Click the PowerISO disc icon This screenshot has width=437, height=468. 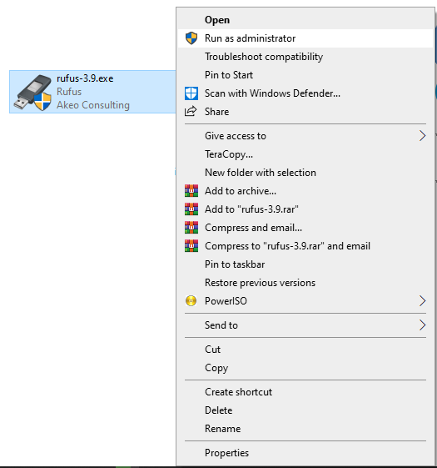[x=191, y=301]
